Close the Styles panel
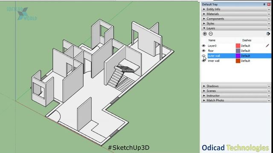 tap(269, 23)
